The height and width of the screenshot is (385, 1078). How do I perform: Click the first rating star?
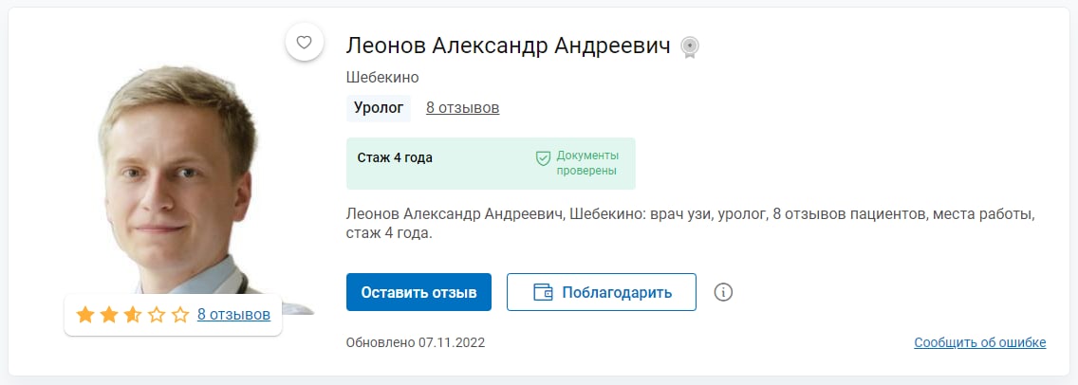click(x=84, y=315)
